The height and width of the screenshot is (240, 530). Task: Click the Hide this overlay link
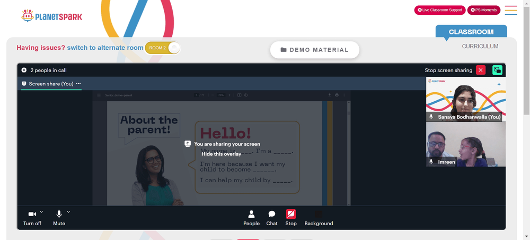pyautogui.click(x=222, y=154)
